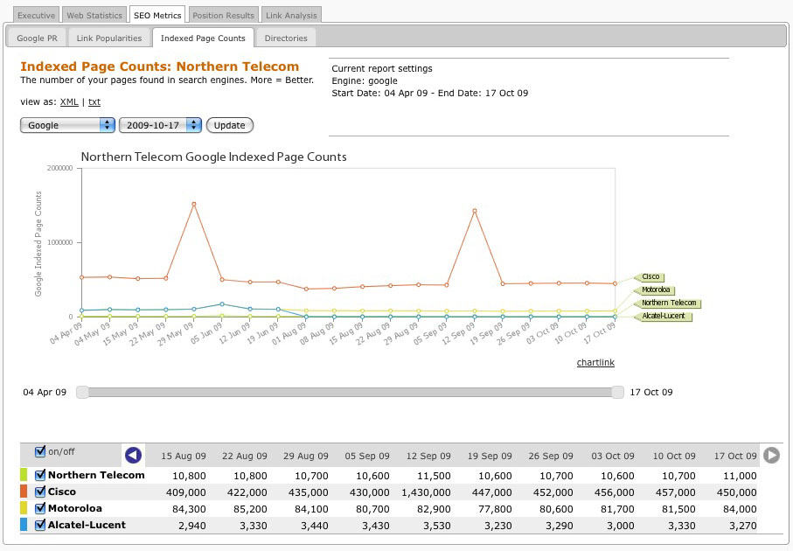Click the 17 Oct 09 column header

735,456
